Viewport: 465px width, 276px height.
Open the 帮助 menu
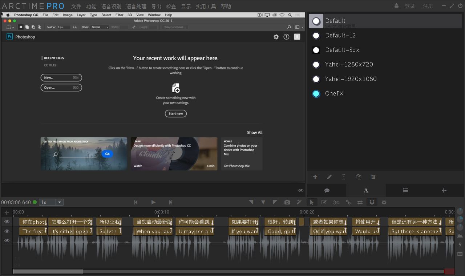(x=226, y=7)
